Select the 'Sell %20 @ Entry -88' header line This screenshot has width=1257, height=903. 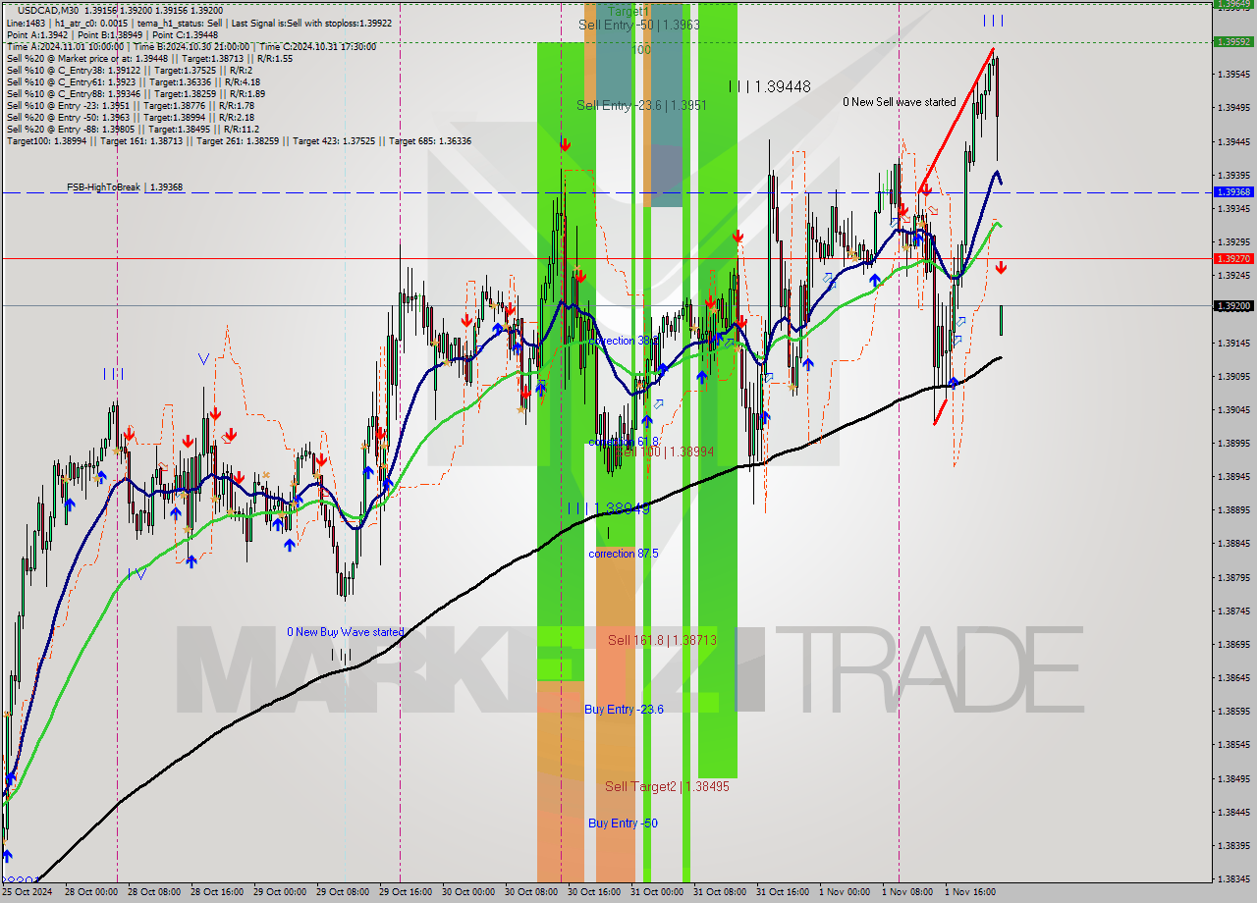coord(133,129)
